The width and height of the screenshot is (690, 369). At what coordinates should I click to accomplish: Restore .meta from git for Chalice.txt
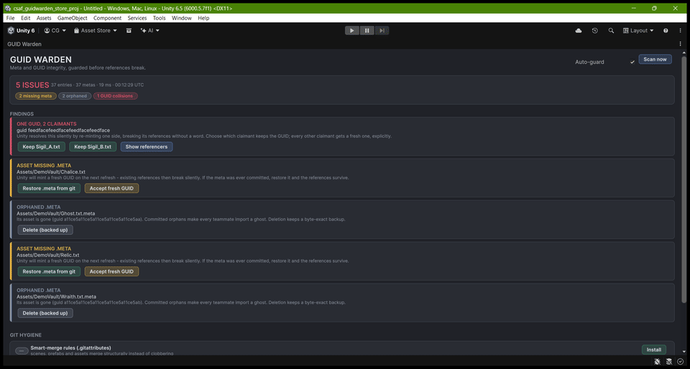coord(49,188)
